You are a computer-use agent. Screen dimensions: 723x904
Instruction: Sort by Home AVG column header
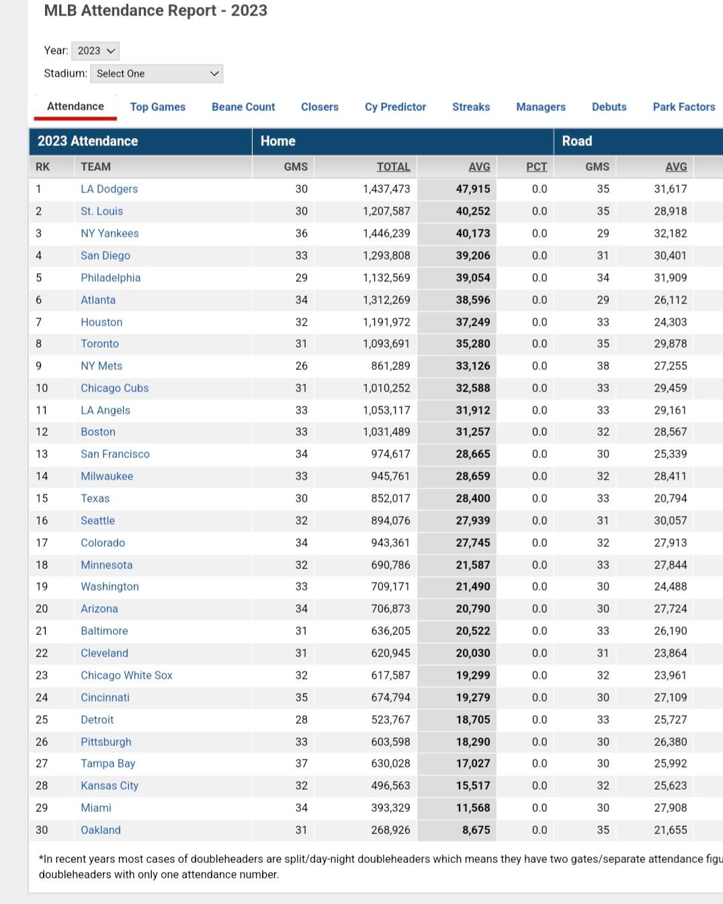pos(479,167)
